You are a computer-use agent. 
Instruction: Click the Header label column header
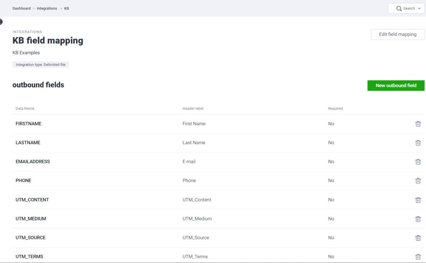[193, 109]
